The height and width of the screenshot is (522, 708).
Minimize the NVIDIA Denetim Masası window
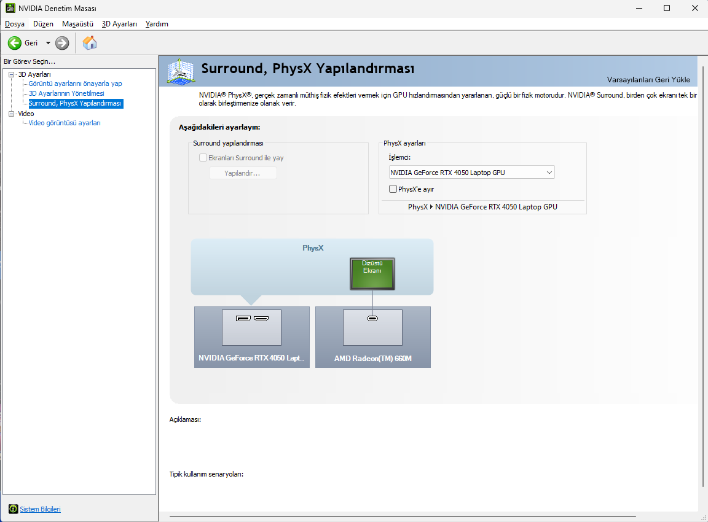point(639,8)
